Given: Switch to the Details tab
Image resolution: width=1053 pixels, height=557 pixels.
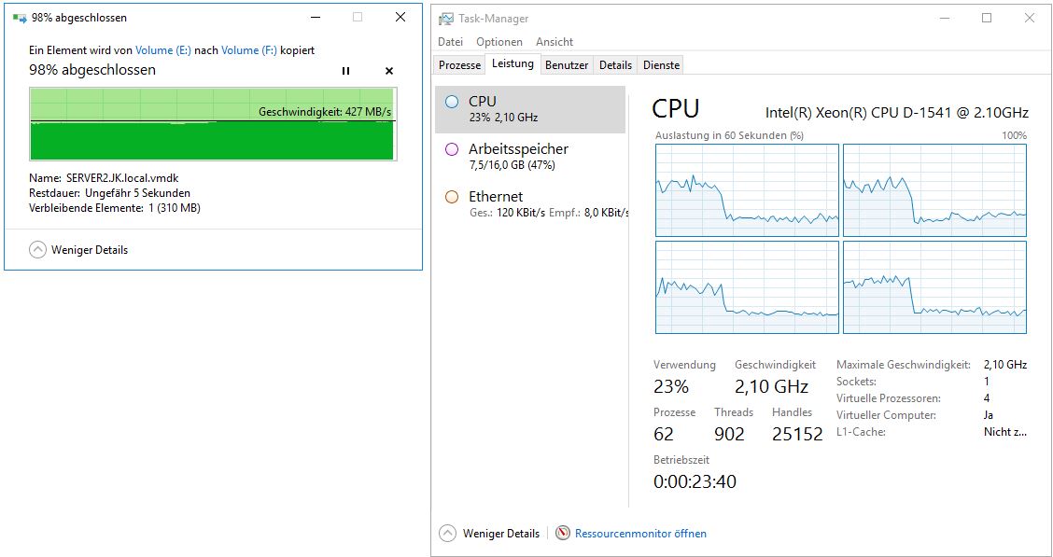Looking at the screenshot, I should pos(615,65).
